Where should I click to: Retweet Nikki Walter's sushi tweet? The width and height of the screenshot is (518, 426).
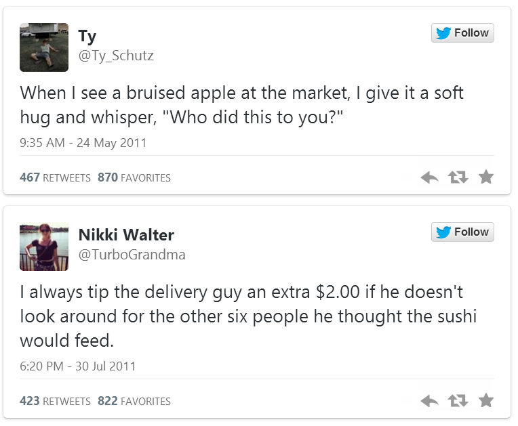tap(458, 401)
